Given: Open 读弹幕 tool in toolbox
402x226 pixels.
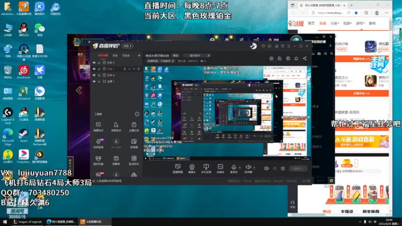Looking at the screenshot, I should click(x=134, y=144).
